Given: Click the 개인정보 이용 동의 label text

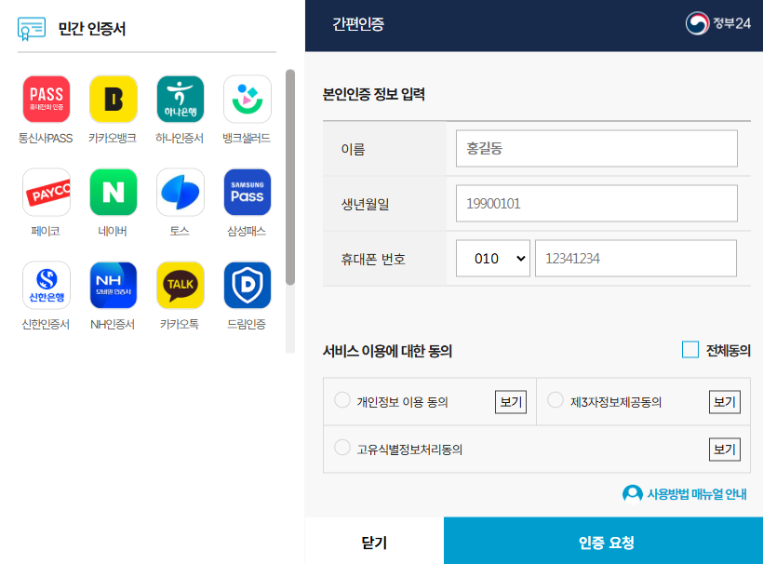Looking at the screenshot, I should 402,402.
